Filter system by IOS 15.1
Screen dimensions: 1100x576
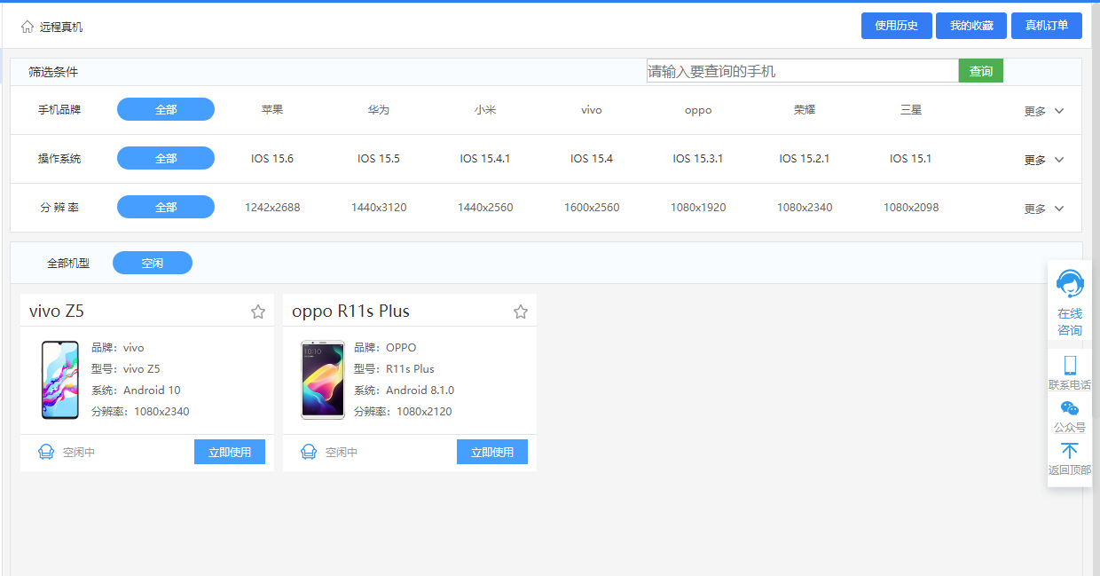click(x=911, y=159)
